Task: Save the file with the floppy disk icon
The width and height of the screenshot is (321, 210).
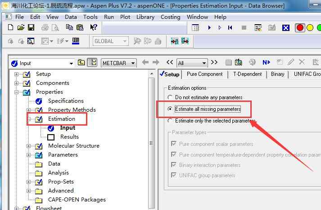Action: click(31, 27)
